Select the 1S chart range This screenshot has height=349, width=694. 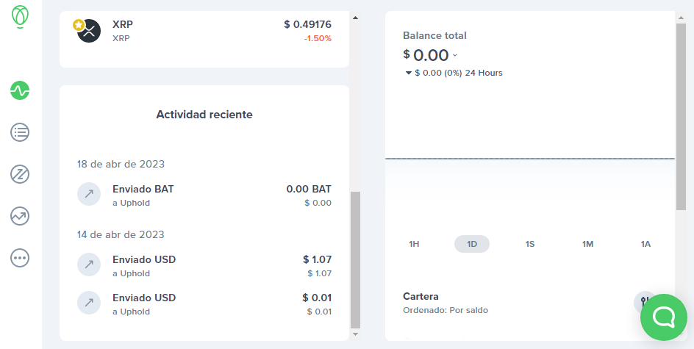point(530,244)
